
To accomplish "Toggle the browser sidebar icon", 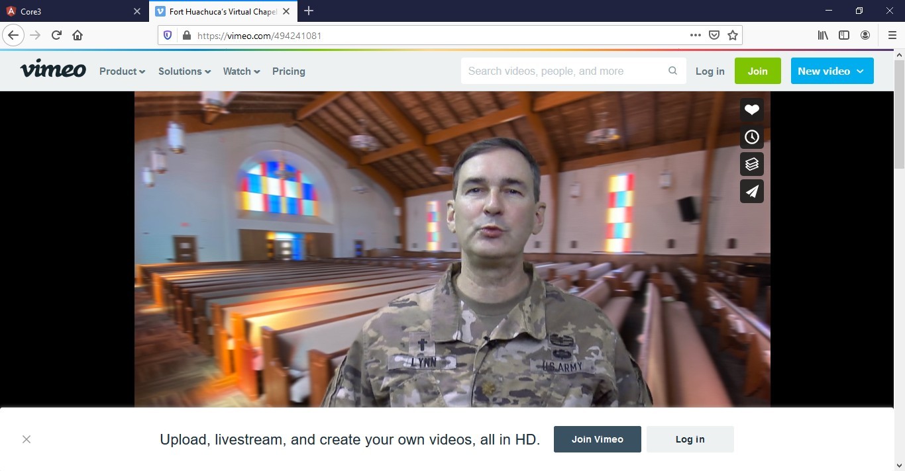I will coord(844,35).
